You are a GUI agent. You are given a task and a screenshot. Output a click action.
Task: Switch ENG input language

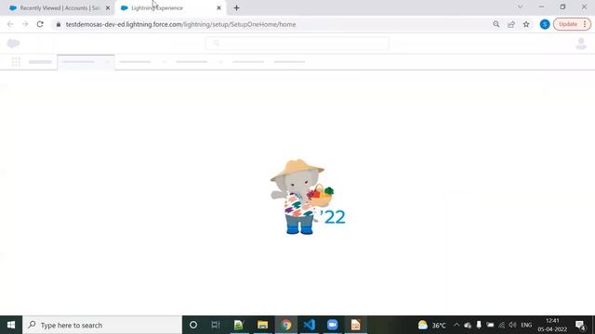tap(526, 325)
